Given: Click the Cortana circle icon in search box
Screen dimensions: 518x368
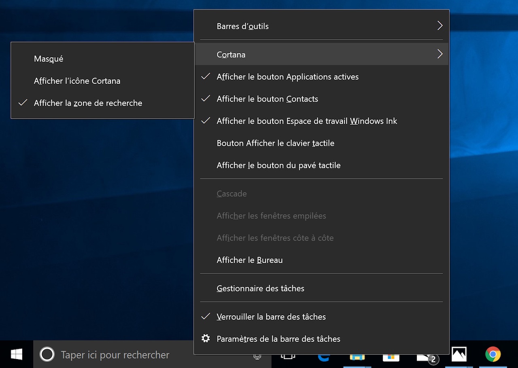Looking at the screenshot, I should click(47, 355).
